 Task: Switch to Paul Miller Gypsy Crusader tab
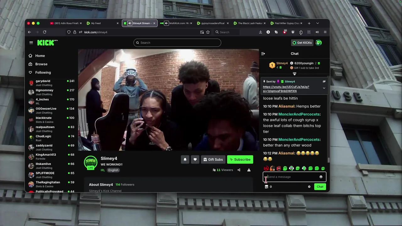tap(287, 23)
